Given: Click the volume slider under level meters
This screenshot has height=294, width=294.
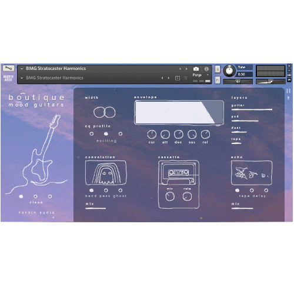Looking at the screenshot, I should click(270, 81).
